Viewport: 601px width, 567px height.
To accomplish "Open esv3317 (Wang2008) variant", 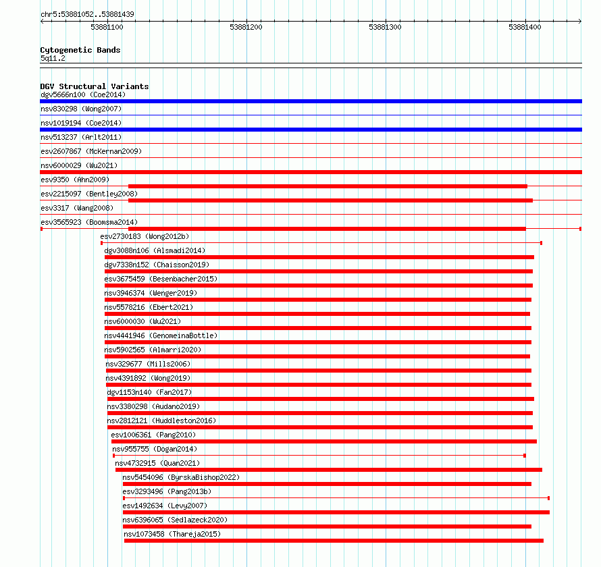I will 77,208.
